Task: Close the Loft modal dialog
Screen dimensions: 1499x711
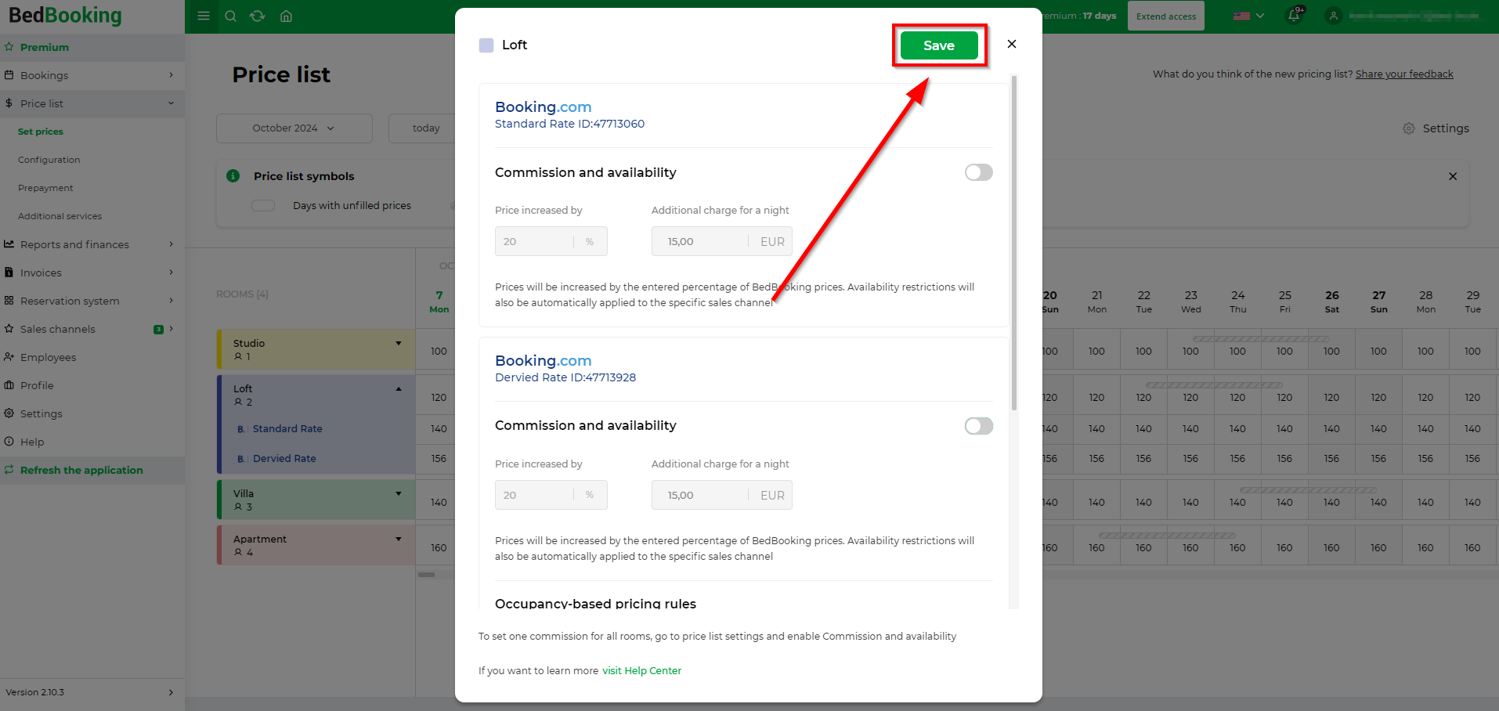Action: 1012,44
